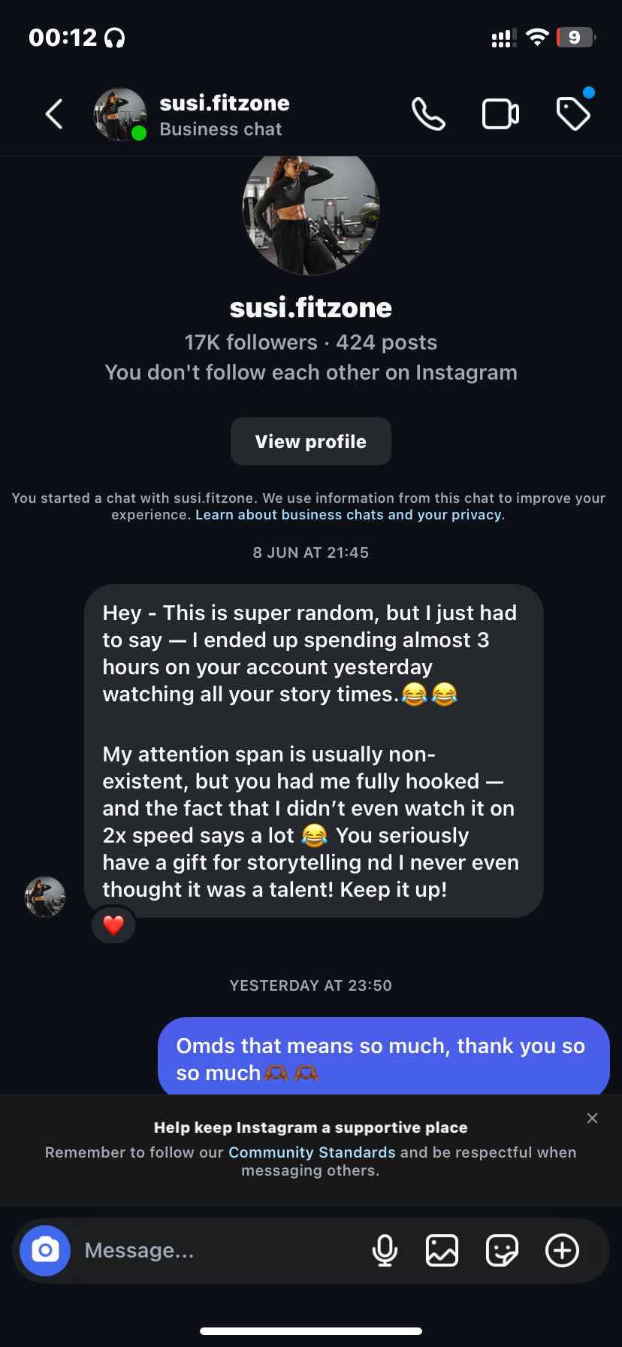Screen dimensions: 622x1347
Task: Tap susi.fitzone name in chat header
Action: [225, 104]
